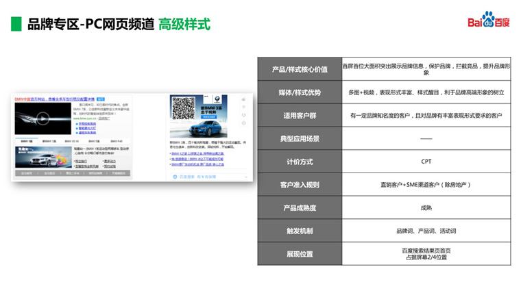Click the 百度搜索结果页首页 cell text
Viewport: 521px width, 293px height.
click(x=426, y=251)
